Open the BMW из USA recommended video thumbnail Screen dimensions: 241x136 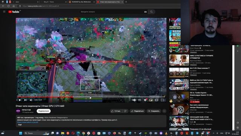[x=179, y=85]
